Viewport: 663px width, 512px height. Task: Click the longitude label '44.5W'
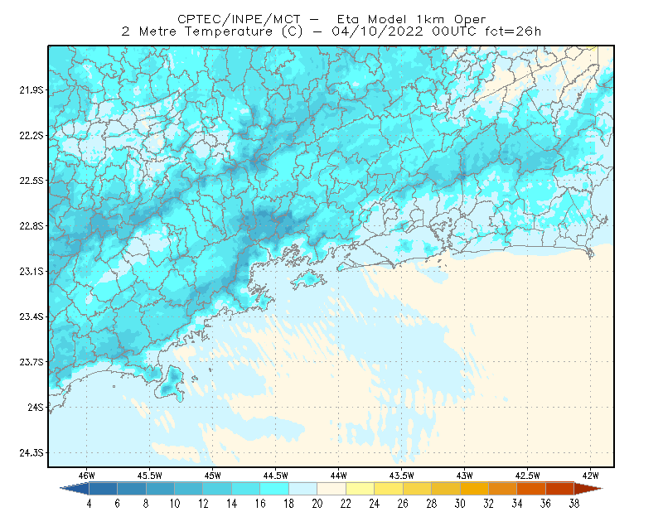(x=276, y=476)
